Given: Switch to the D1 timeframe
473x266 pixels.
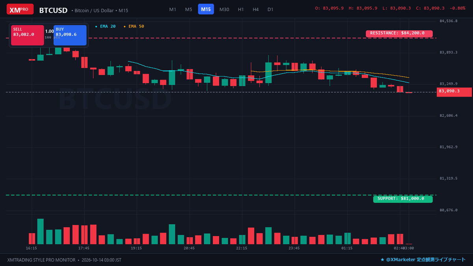Looking at the screenshot, I should click(x=270, y=9).
